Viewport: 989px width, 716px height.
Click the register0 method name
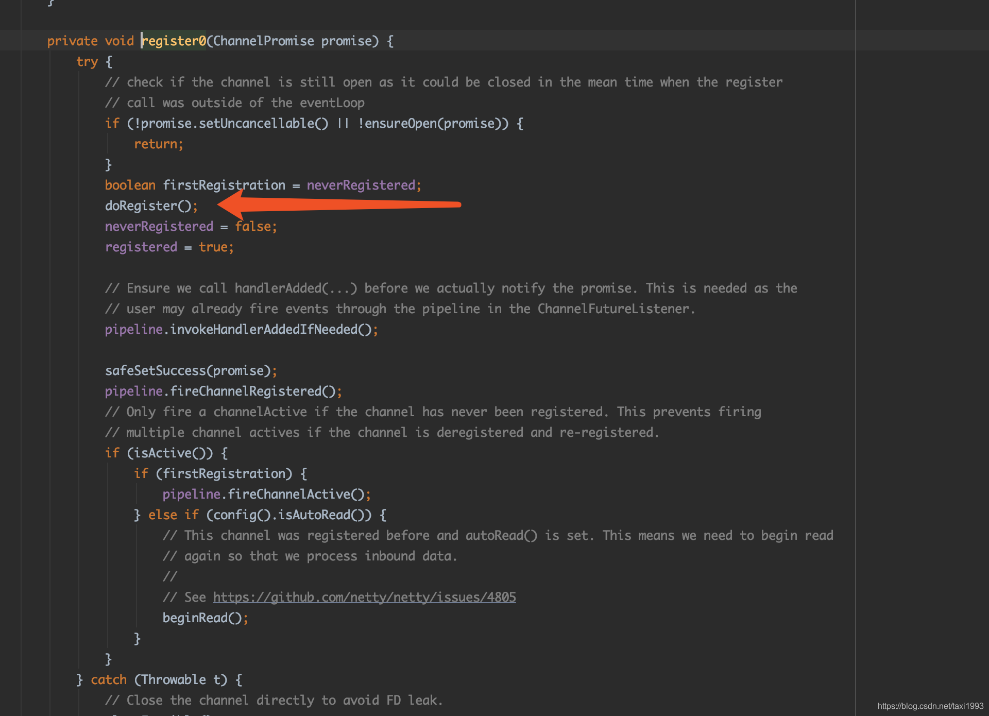click(174, 41)
